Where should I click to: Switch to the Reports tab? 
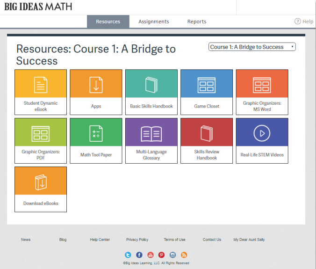[x=197, y=22]
